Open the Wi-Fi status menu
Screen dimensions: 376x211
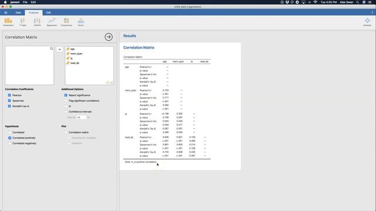(x=315, y=2)
